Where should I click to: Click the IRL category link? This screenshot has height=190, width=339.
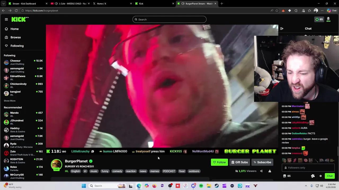[x=67, y=171]
